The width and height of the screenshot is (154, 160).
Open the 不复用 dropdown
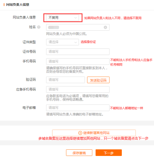pos(62,18)
